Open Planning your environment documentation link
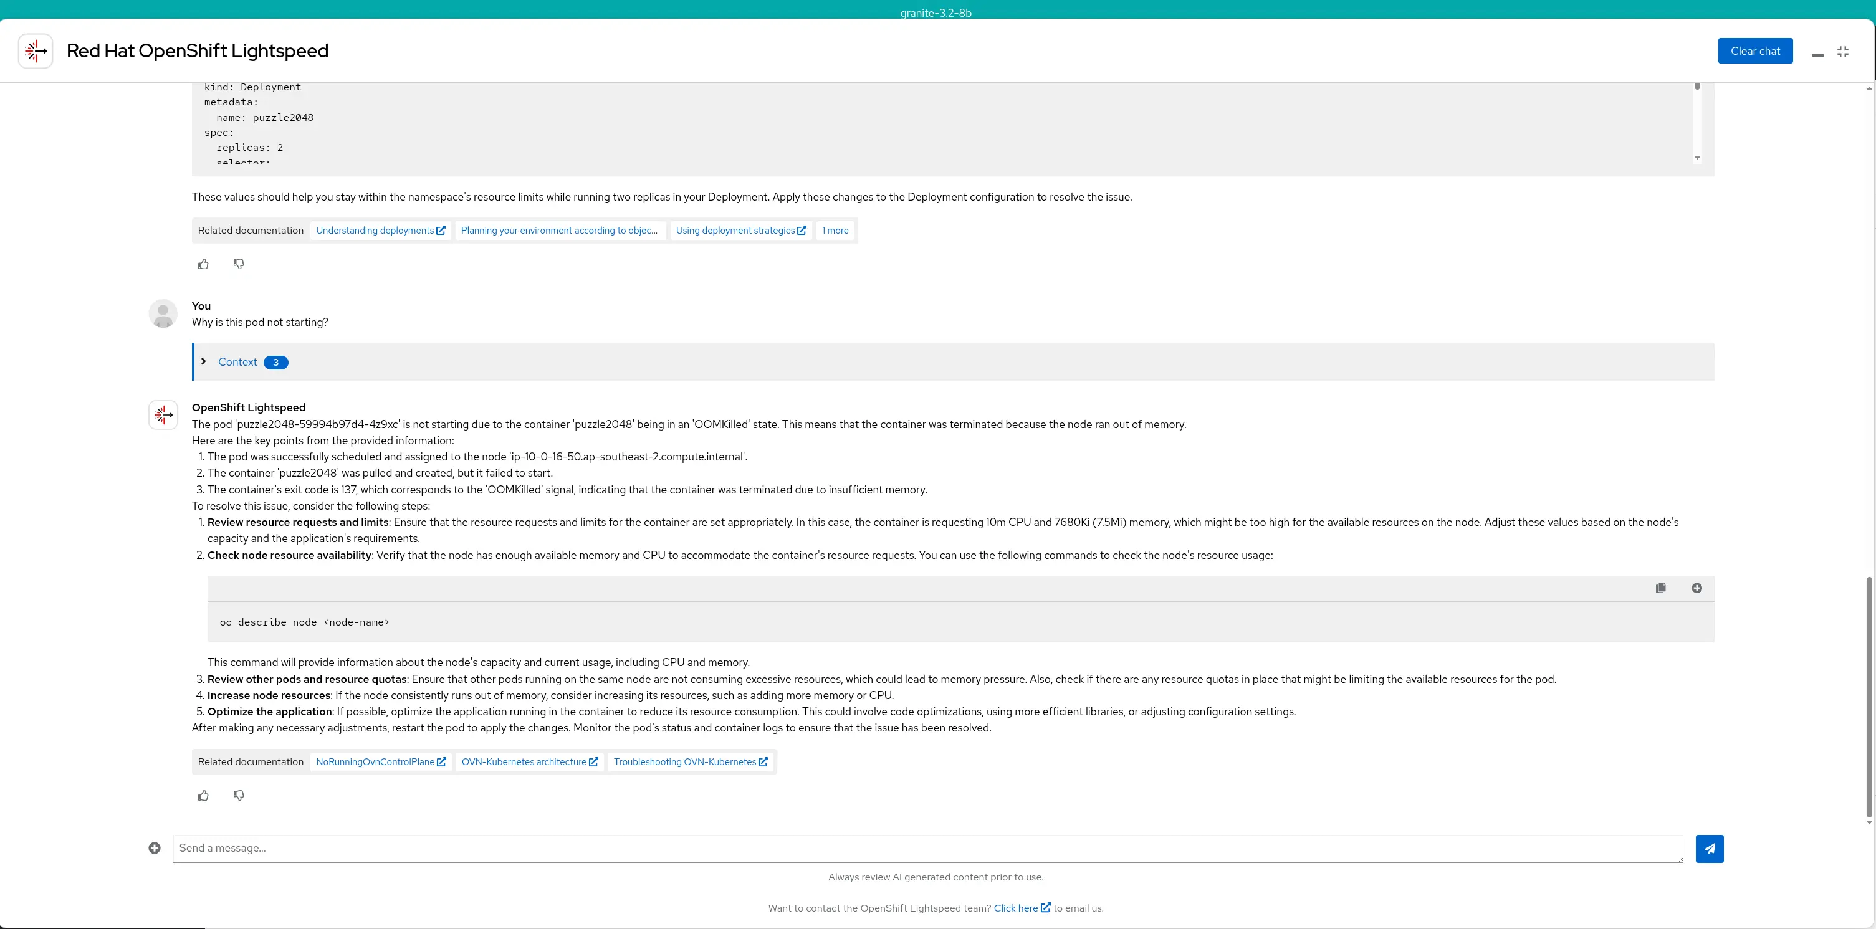The height and width of the screenshot is (929, 1876). 559,230
